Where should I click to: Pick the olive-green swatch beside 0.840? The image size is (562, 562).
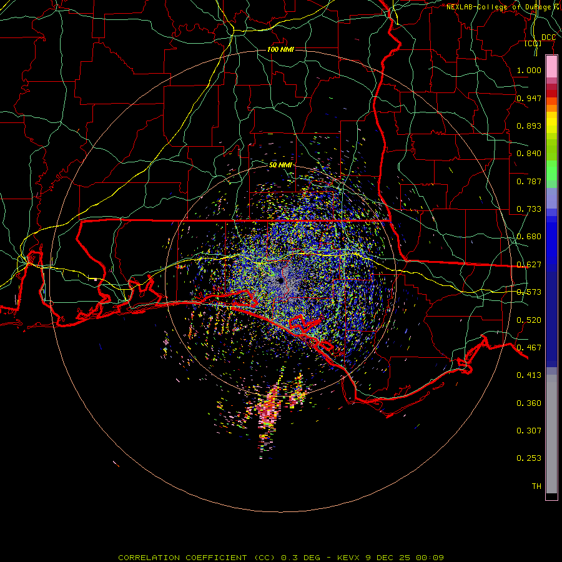coord(551,149)
